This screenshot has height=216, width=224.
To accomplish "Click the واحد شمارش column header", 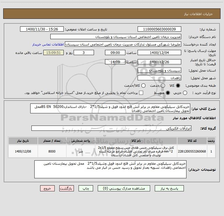I will pyautogui.click(x=81, y=141).
